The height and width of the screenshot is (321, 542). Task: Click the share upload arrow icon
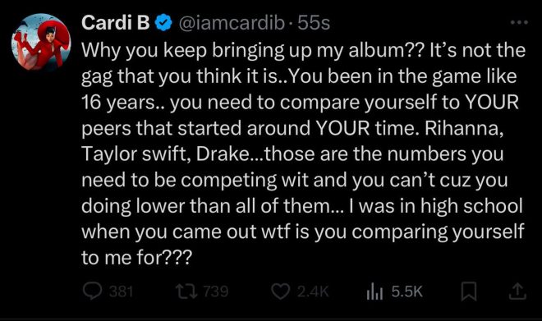point(517,291)
